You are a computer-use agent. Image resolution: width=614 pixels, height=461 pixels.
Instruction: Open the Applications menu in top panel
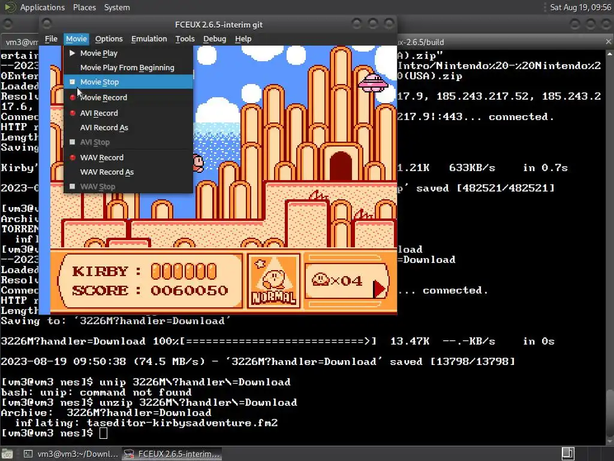click(43, 7)
